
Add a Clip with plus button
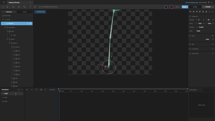click(x=213, y=44)
